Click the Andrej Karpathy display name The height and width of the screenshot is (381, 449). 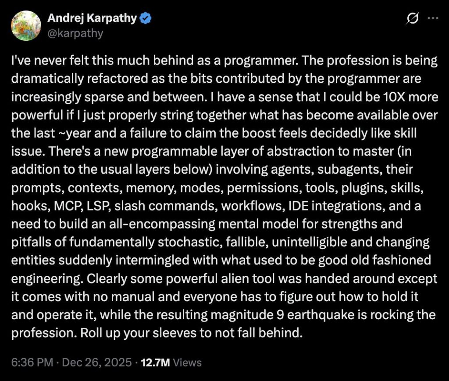[92, 19]
